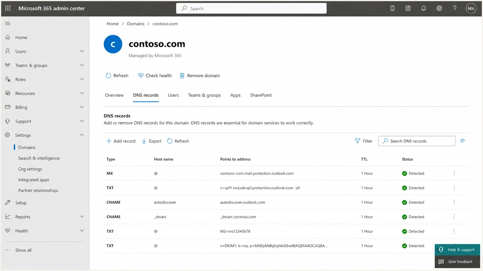Collapse the navigation menu hamburger icon

(8, 24)
